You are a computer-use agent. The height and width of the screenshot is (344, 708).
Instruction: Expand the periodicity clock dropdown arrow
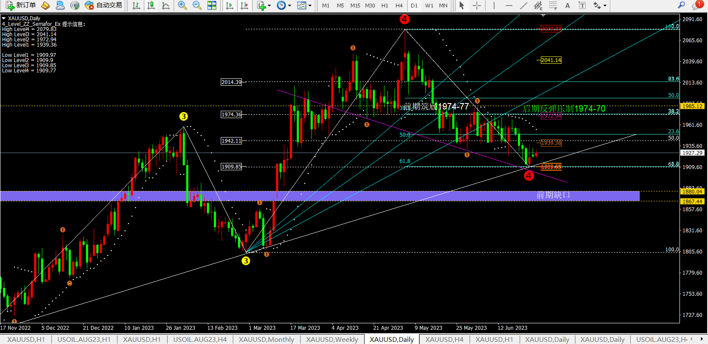(x=289, y=6)
